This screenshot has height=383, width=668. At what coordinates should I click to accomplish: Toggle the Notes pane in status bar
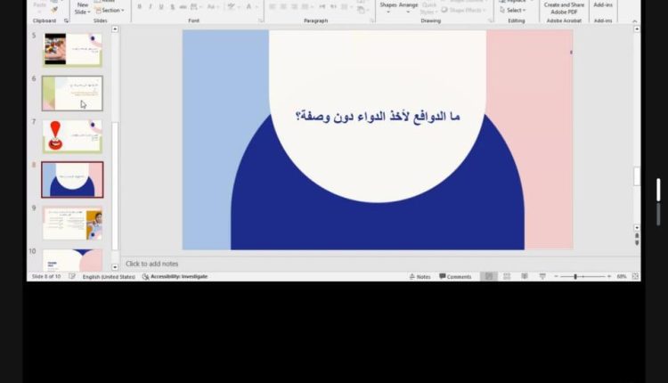[x=420, y=277]
